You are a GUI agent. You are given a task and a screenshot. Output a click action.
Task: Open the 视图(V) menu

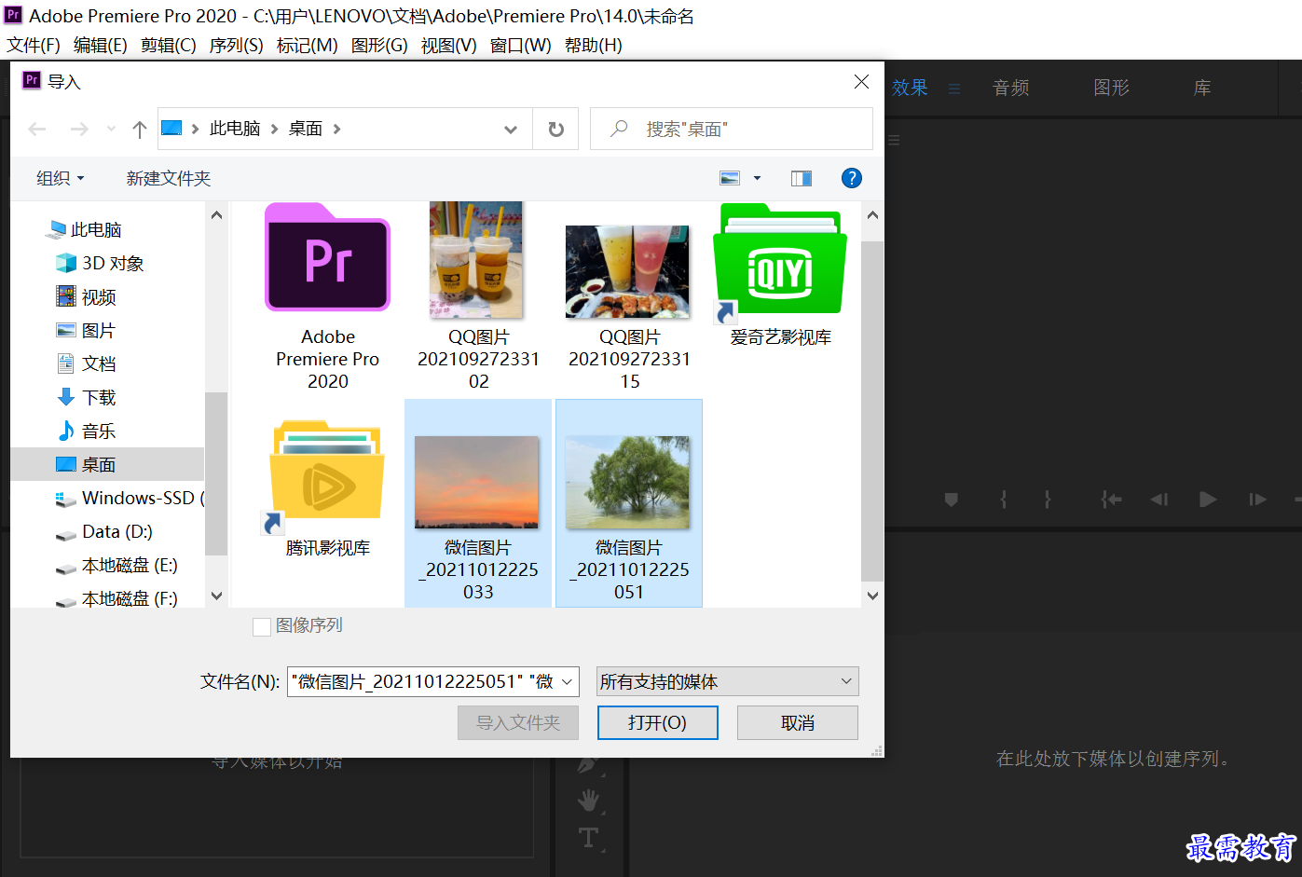click(x=448, y=45)
